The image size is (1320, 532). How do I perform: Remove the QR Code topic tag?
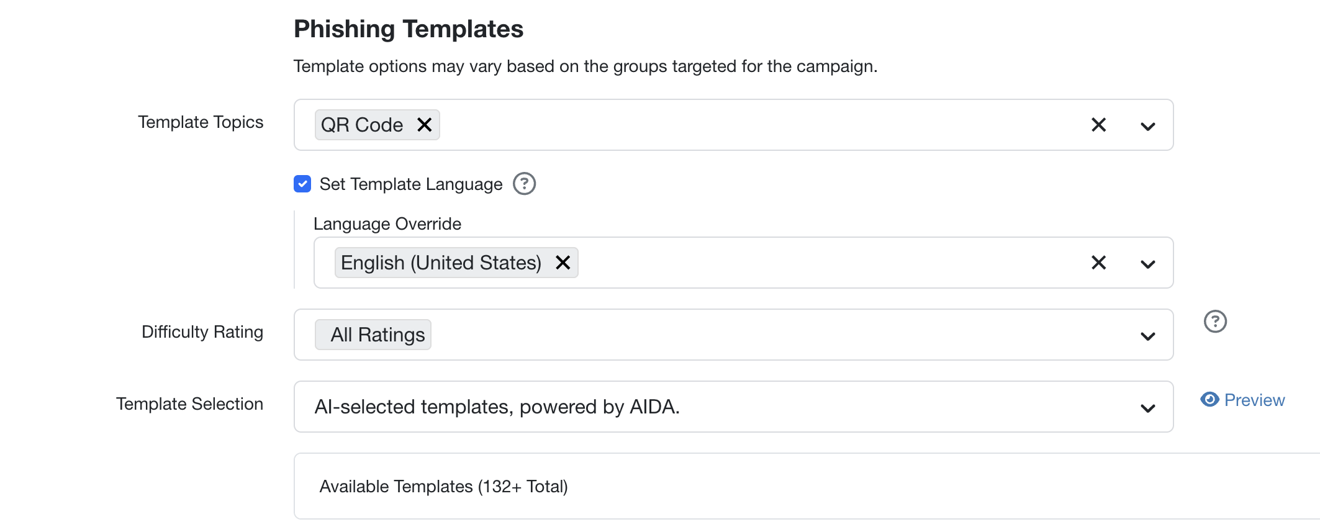point(425,125)
